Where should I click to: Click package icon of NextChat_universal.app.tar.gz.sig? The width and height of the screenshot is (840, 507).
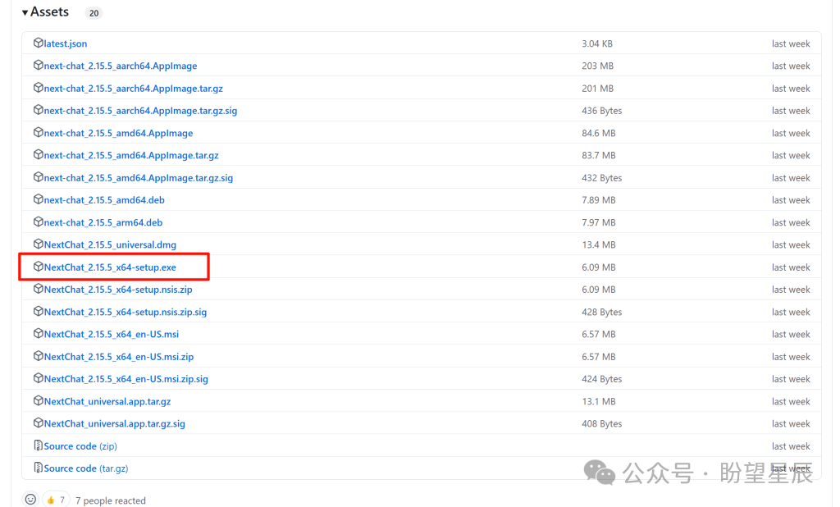coord(38,422)
